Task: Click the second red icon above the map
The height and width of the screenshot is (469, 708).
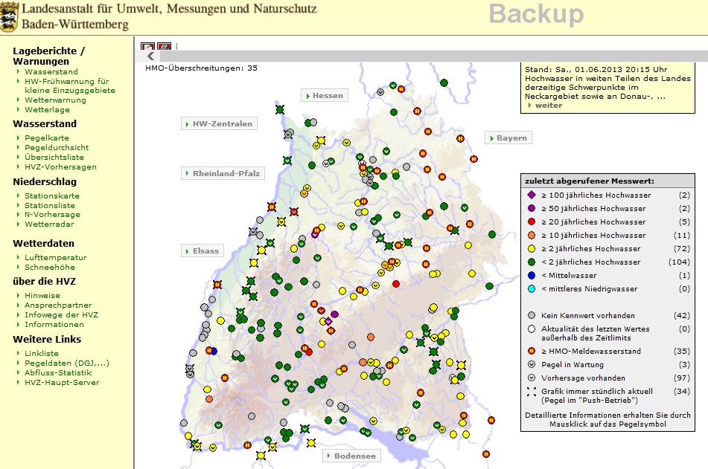Action: pyautogui.click(x=165, y=48)
